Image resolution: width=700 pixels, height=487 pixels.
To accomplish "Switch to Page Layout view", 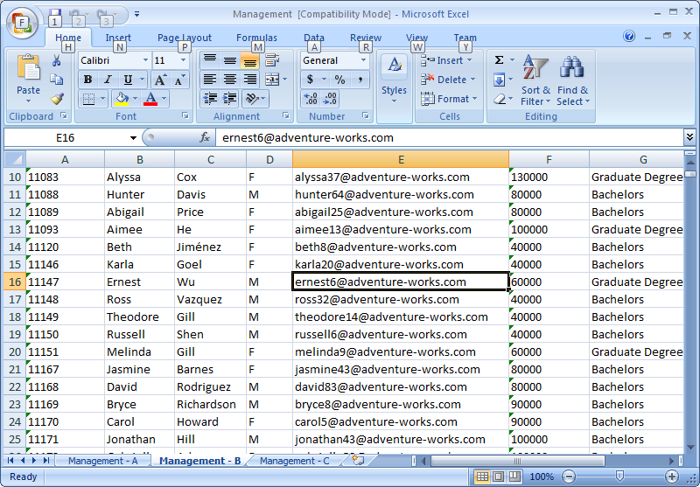I will (x=499, y=477).
